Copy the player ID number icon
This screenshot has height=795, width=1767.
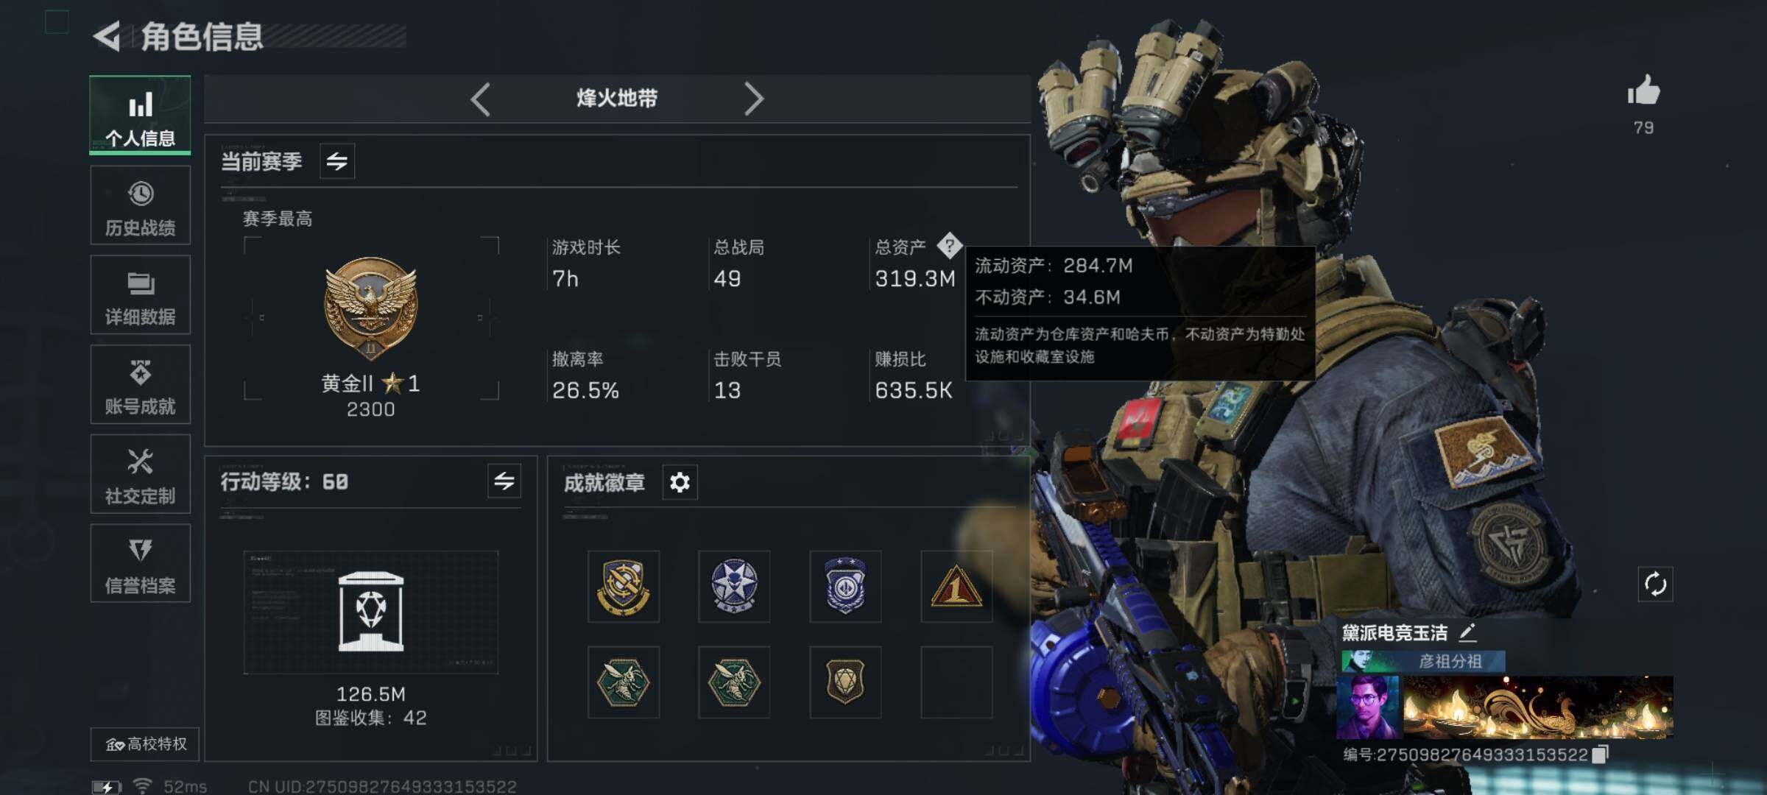point(1601,754)
